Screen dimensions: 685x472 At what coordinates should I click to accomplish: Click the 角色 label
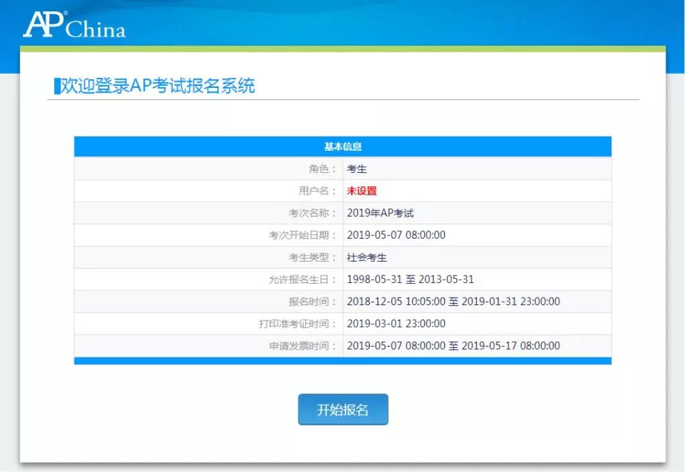323,168
